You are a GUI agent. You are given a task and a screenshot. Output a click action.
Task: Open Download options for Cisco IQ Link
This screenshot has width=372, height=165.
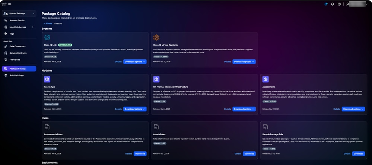pyautogui.click(x=135, y=62)
